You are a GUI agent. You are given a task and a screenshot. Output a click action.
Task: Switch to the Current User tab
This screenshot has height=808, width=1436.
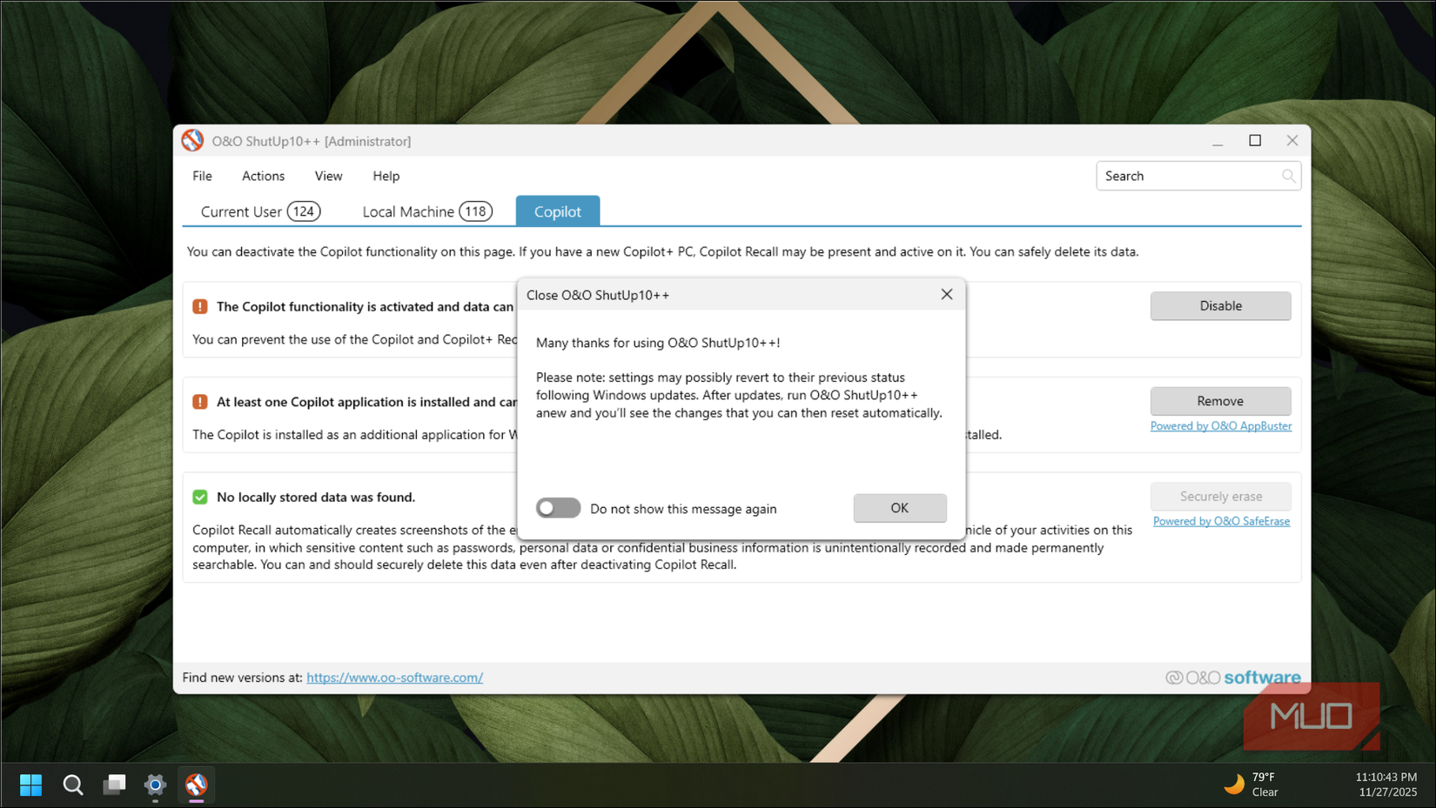click(x=260, y=211)
